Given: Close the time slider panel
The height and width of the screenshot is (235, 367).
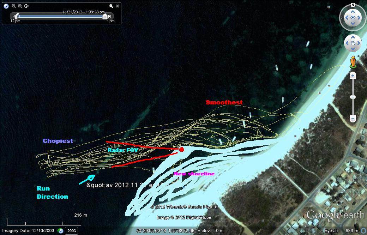Looking at the screenshot, I should pos(118,6).
